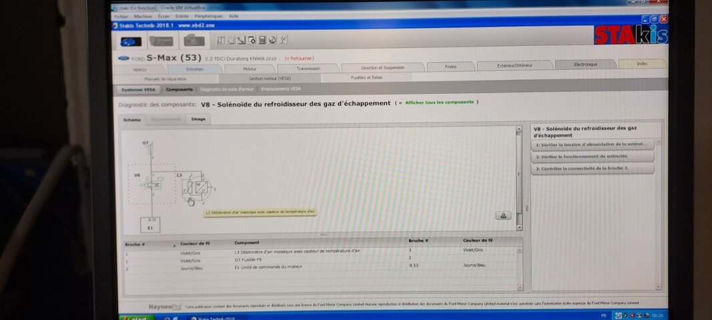Switch to the Transmission tab
712x320 pixels.
click(x=308, y=68)
